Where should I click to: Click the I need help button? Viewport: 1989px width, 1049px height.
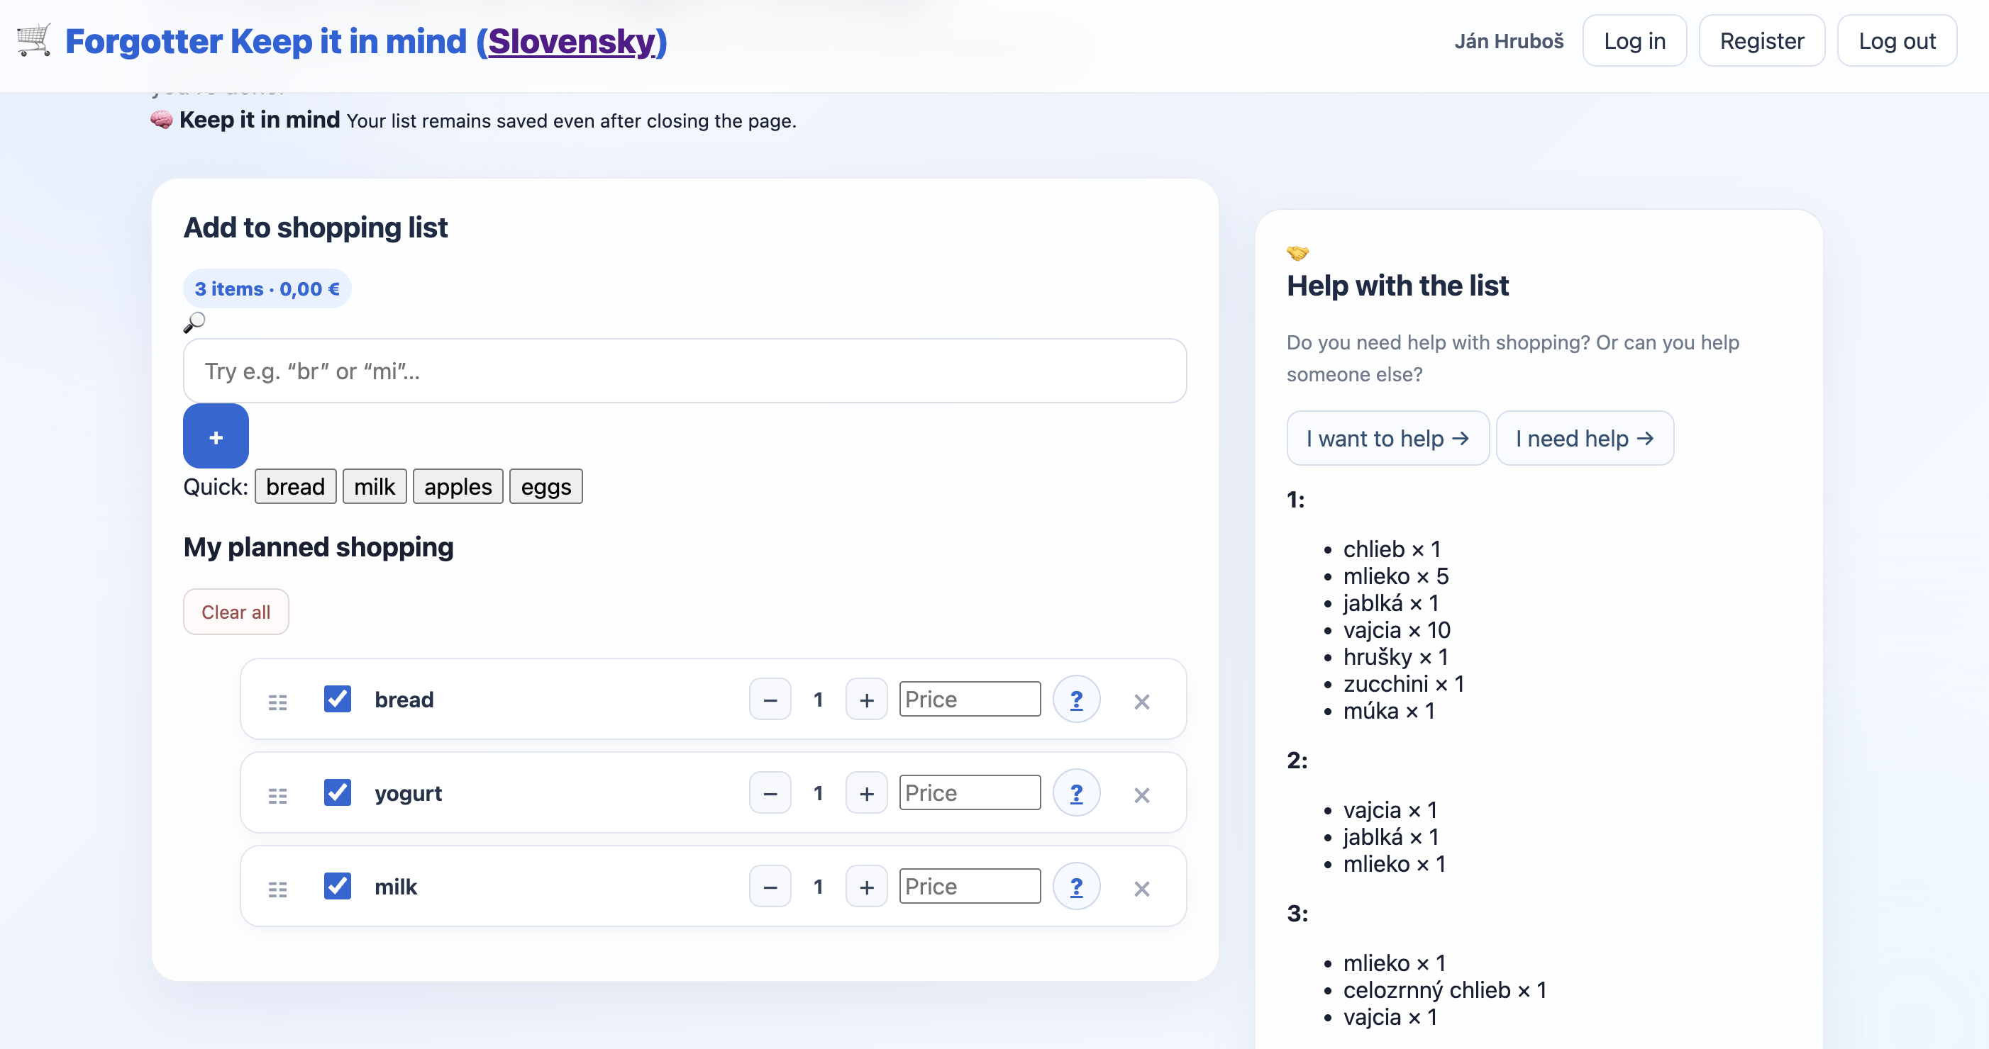point(1585,438)
